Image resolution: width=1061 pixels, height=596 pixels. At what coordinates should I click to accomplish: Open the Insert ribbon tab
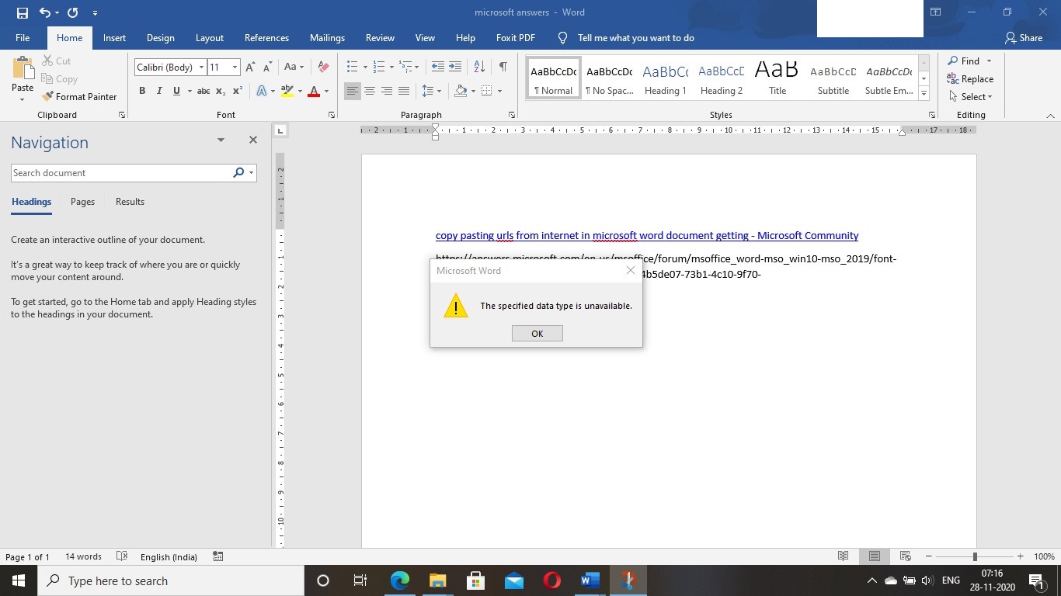click(114, 38)
